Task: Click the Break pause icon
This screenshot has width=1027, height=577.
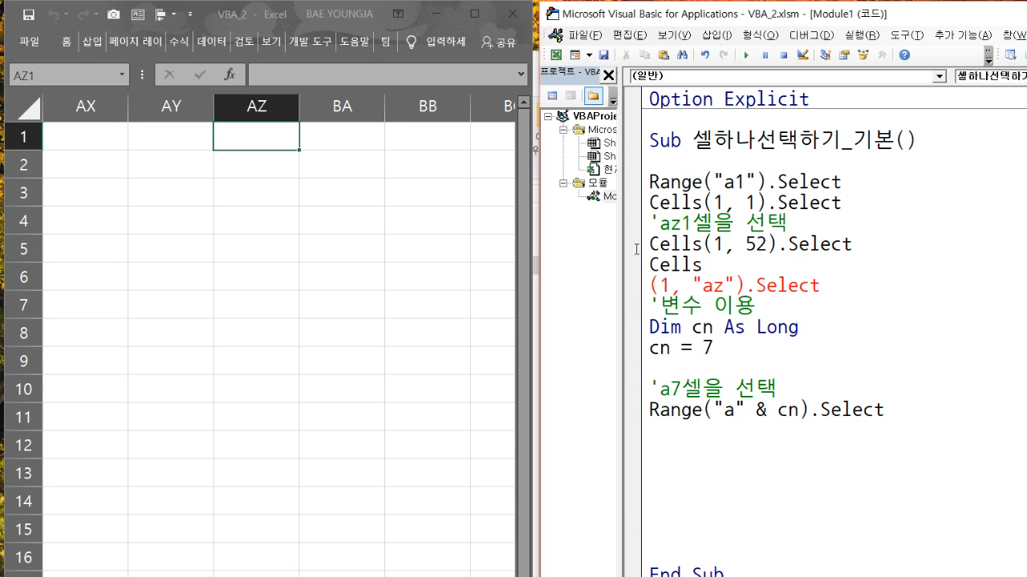Action: coord(765,55)
